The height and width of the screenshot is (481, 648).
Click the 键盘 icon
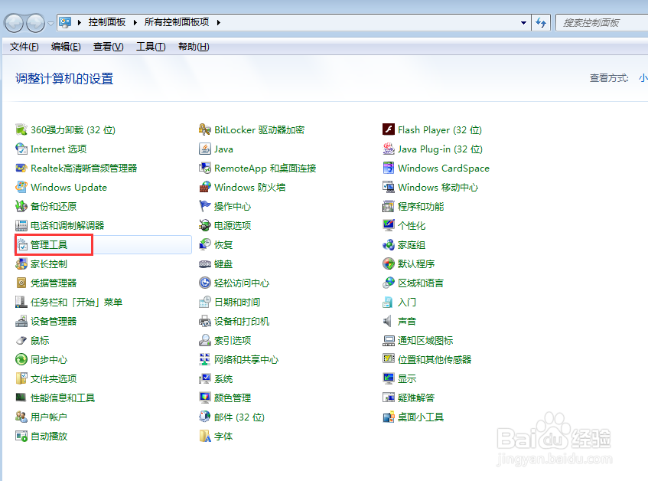click(205, 264)
